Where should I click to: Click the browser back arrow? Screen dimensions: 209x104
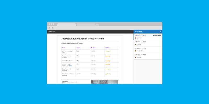pyautogui.click(x=50, y=28)
